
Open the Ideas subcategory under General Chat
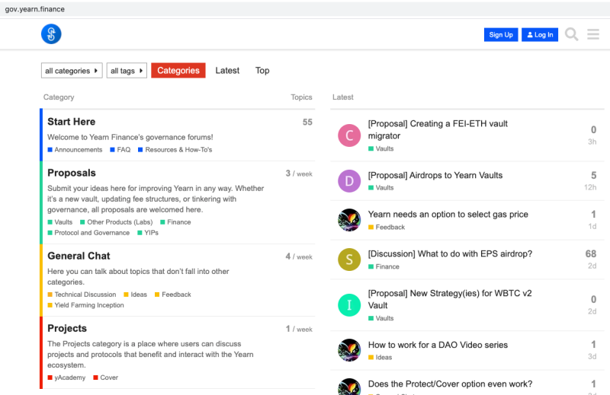click(x=136, y=295)
